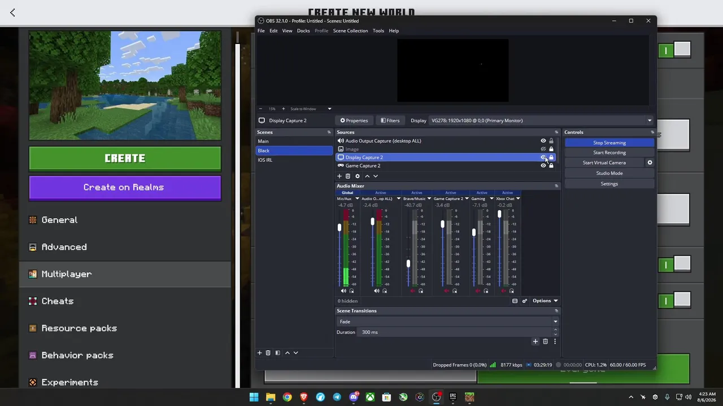This screenshot has width=723, height=406.
Task: Open the Docks menu in OBS
Action: coord(303,30)
